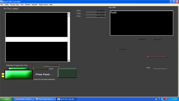Open the Help menu

tap(51, 5)
